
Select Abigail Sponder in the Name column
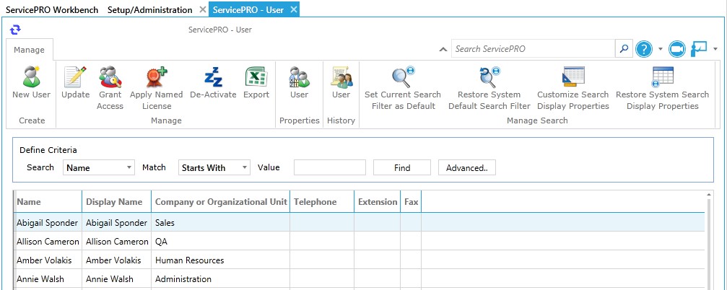coord(48,223)
